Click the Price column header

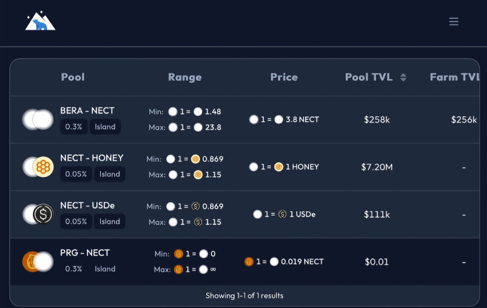284,77
